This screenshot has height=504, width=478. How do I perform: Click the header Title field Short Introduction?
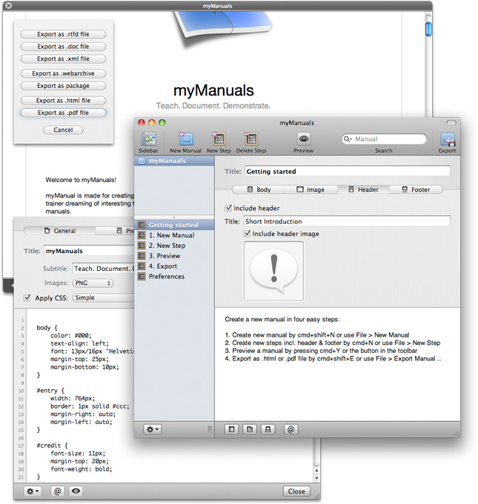click(347, 221)
